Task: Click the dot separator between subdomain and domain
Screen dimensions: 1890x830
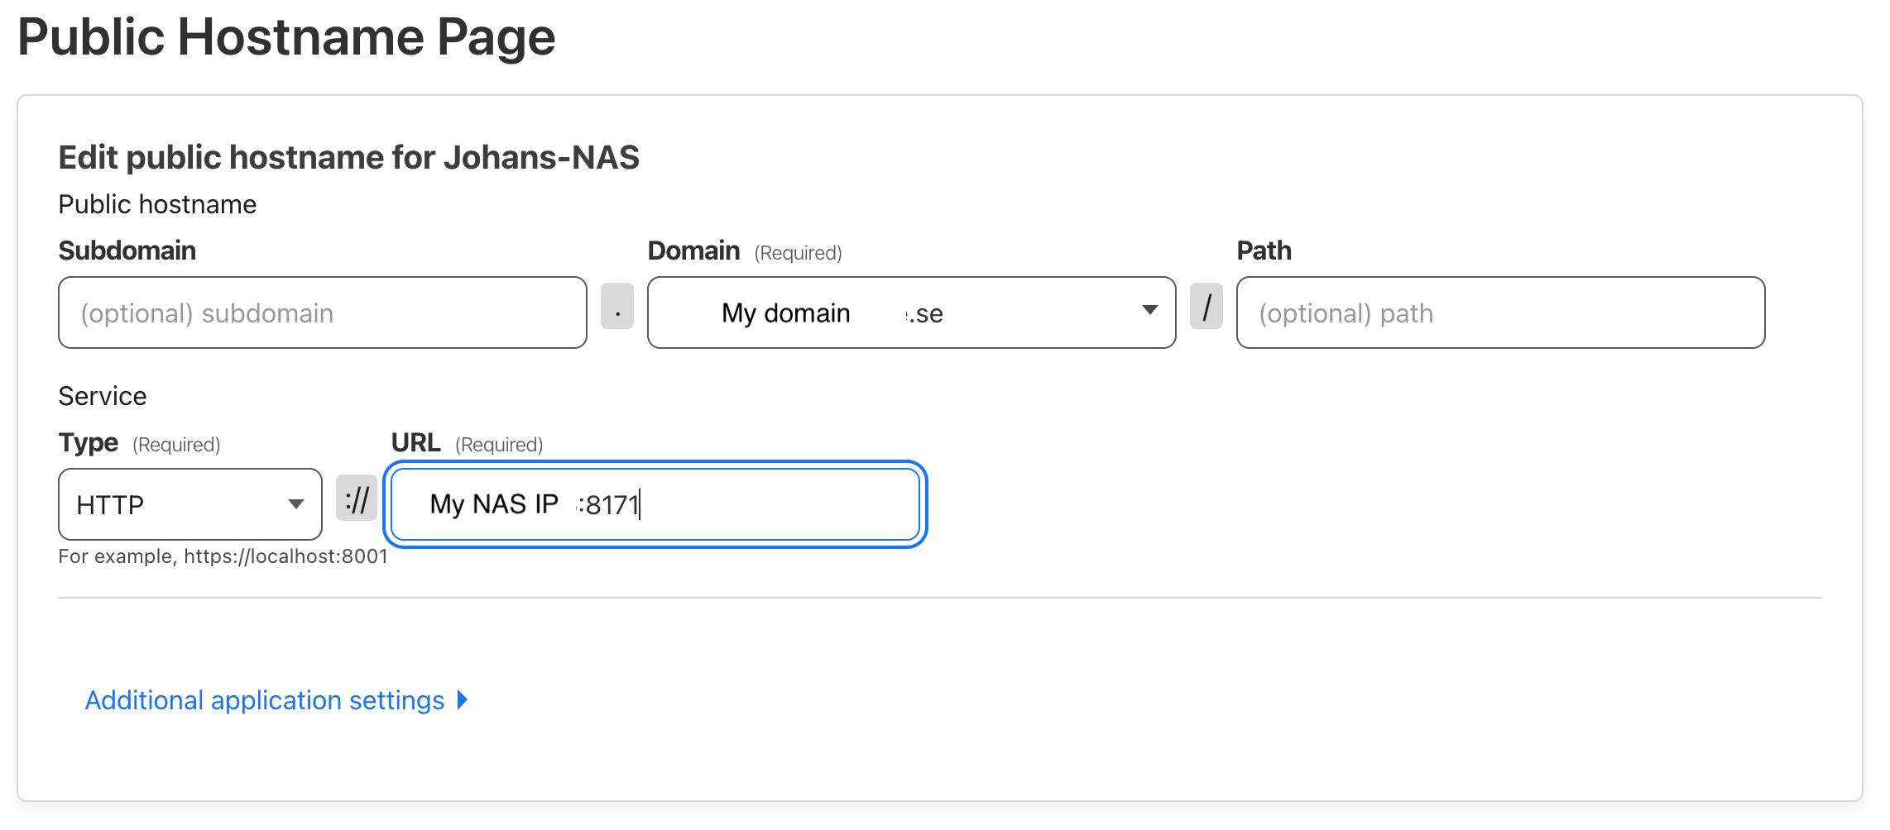Action: (x=617, y=306)
